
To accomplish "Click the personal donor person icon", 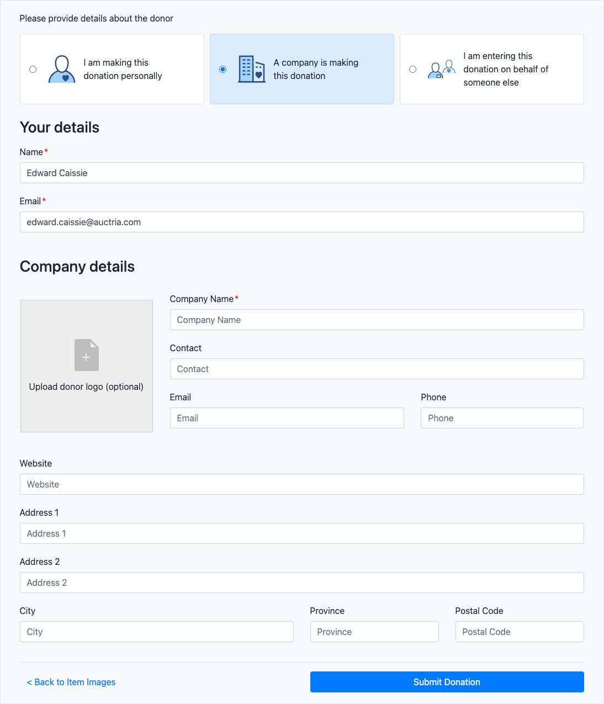I will (x=62, y=70).
